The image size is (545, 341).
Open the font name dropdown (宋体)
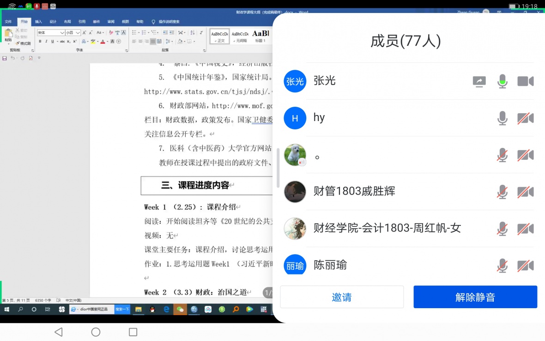[62, 33]
